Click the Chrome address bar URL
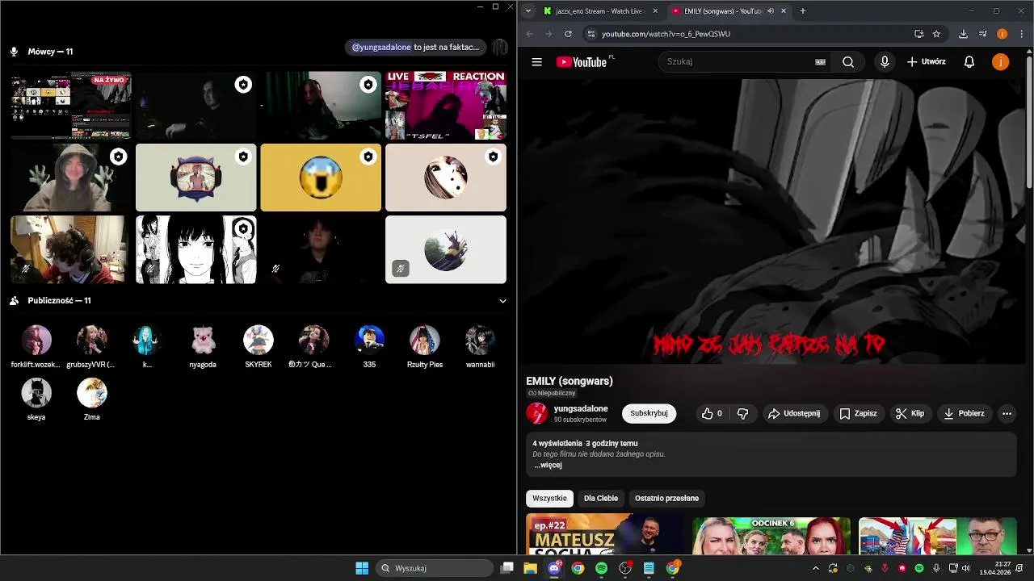The image size is (1034, 581). [x=666, y=34]
